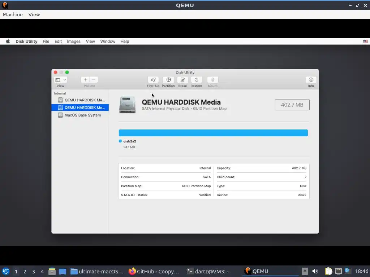370x277 pixels.
Task: Click the US flag input source icon
Action: [x=366, y=41]
